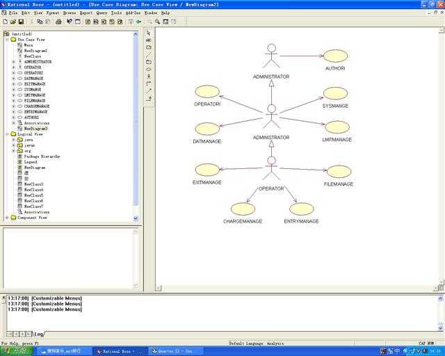Click the Browse State Machine Diagram icon
The width and height of the screenshot is (445, 356).
coord(112,22)
